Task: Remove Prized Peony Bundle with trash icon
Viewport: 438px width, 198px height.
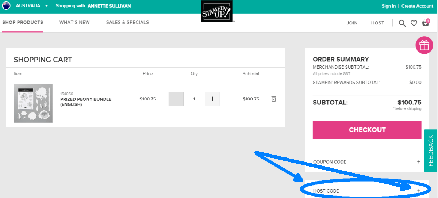Action: click(x=274, y=99)
